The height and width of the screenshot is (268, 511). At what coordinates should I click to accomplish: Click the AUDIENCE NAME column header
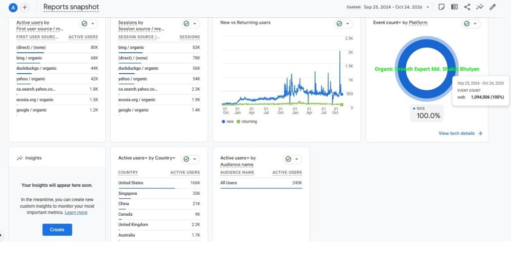click(x=237, y=172)
